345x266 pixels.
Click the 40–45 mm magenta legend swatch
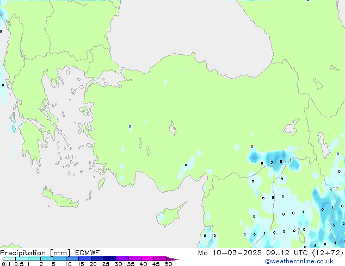[147, 259]
